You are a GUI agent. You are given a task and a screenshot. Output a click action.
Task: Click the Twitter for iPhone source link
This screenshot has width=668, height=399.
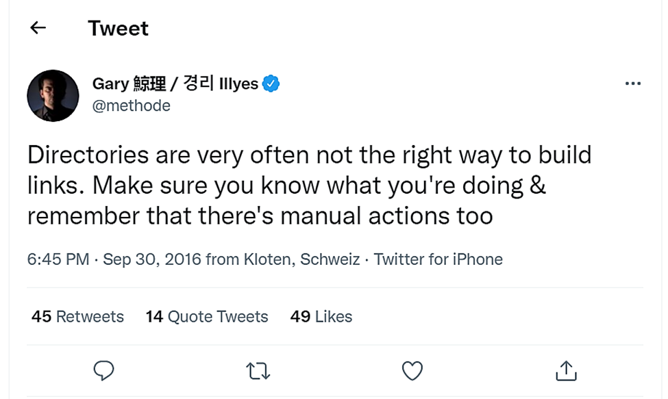click(x=438, y=259)
